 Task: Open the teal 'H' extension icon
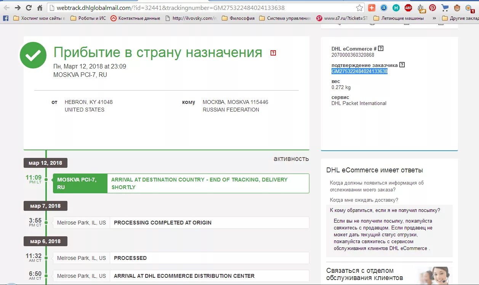click(x=396, y=8)
